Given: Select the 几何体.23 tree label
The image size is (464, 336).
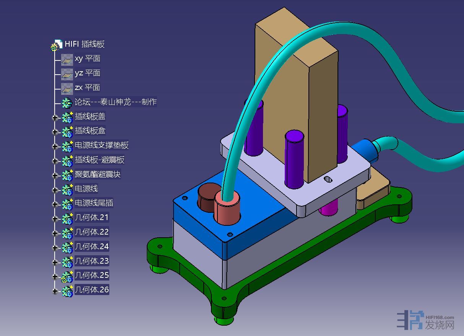Looking at the screenshot, I should tap(92, 261).
